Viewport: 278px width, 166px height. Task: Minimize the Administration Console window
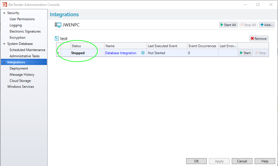(245, 4)
